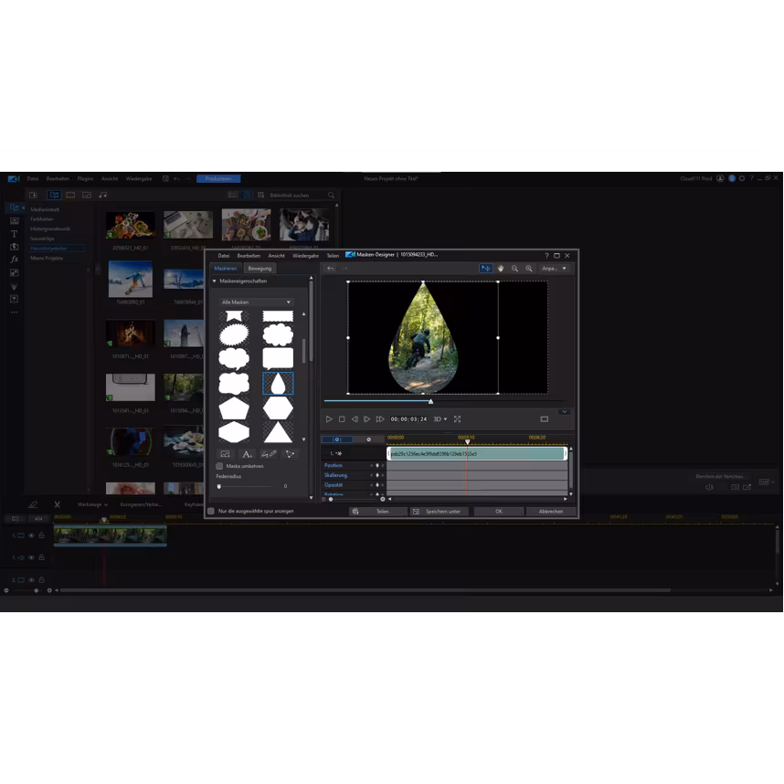Open the 3D mode dropdown

click(440, 419)
